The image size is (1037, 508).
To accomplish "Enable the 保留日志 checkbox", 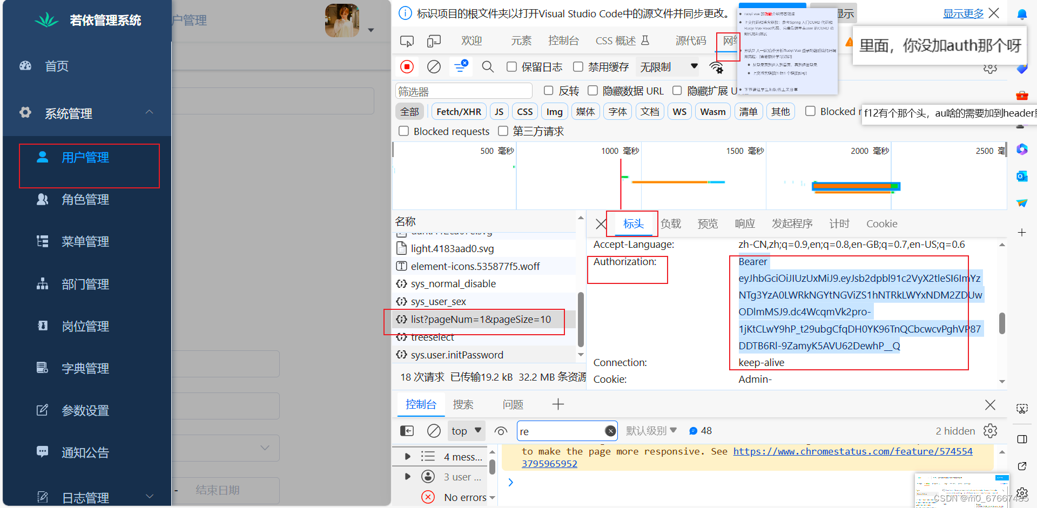I will tap(511, 66).
